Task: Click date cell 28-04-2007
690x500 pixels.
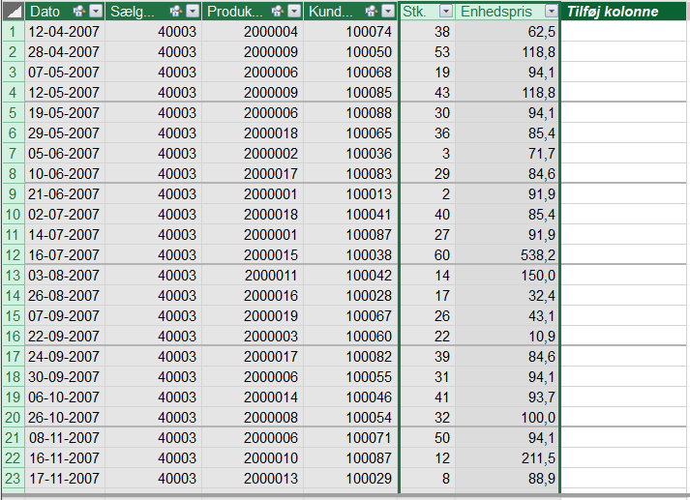Action: coord(65,52)
